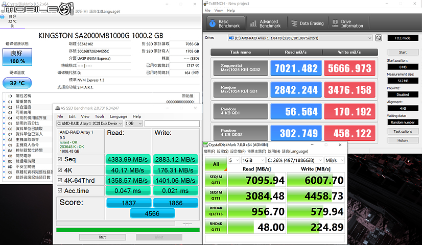Viewport: 422px width, 245px height.
Task: Click the green All button in CrystalDiskMark
Action: point(216,164)
